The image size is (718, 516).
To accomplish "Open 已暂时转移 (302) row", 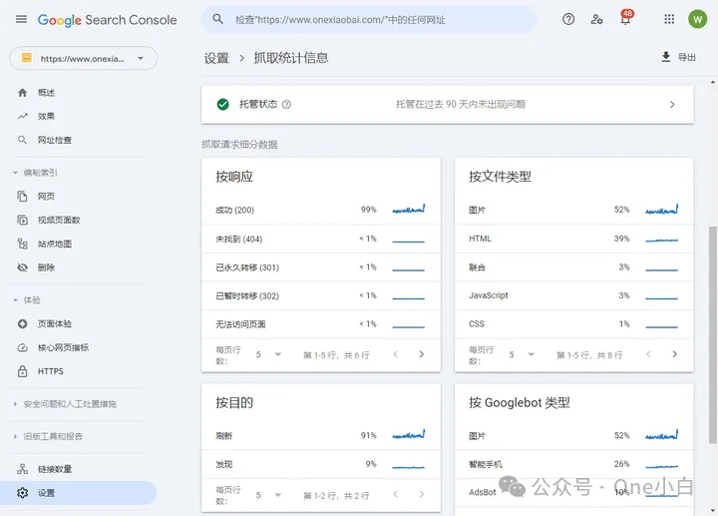I will 320,295.
